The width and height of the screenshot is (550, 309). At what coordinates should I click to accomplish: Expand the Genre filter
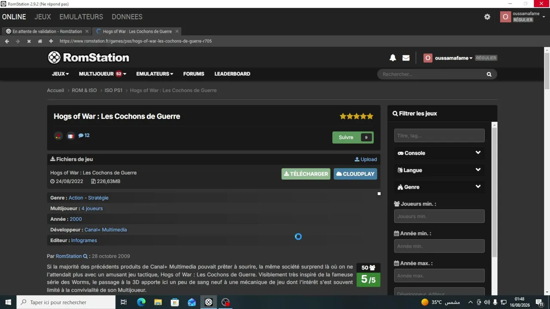439,187
